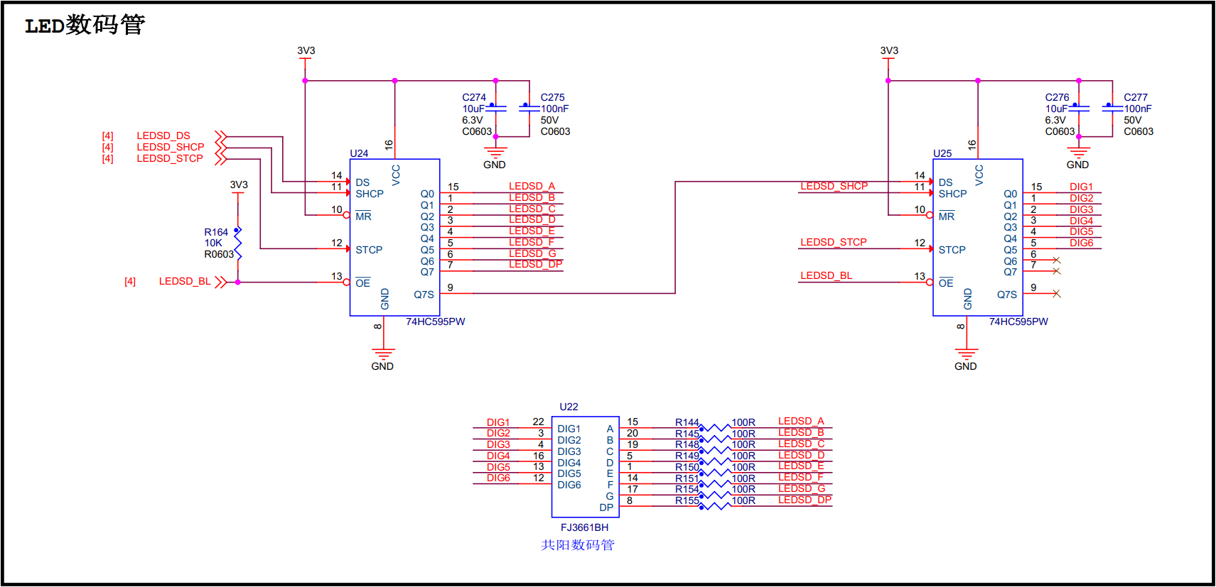Viewport: 1216px width, 587px height.
Task: Click the [4] sheet reference beside LEDSD_BL
Action: tap(130, 282)
